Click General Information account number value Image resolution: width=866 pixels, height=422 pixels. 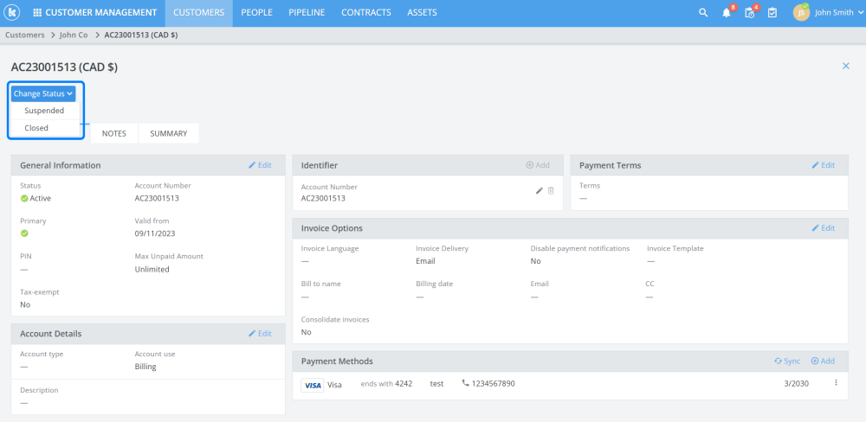[x=157, y=198]
